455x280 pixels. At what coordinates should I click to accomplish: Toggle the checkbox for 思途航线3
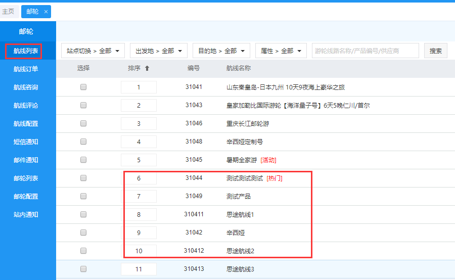tap(83, 269)
